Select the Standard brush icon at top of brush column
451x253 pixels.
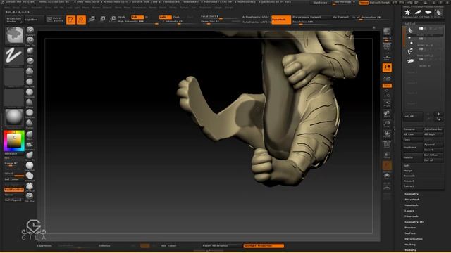30,30
